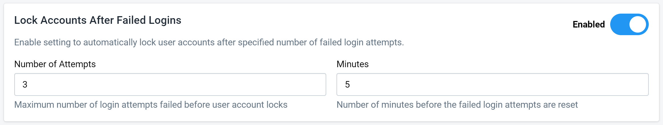Screen dimensions: 663x125
Task: Place the cursor at the end of the attempts field
Action: 314,84
